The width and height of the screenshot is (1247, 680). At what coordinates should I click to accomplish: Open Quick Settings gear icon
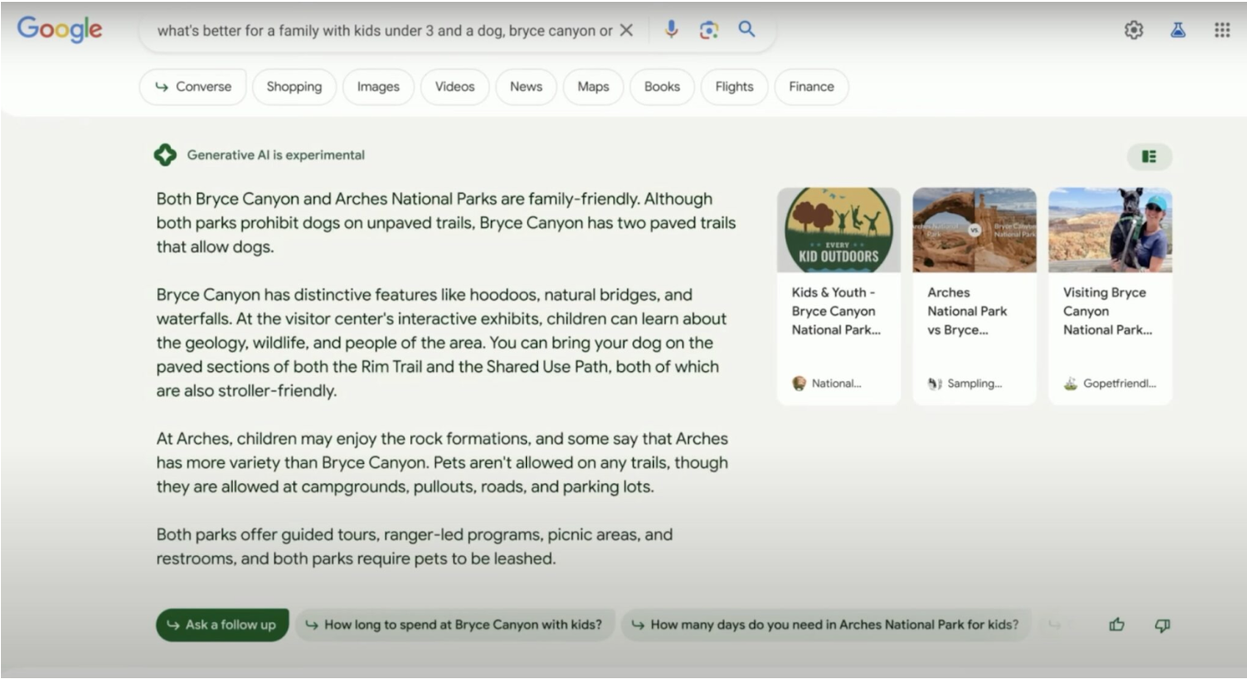pos(1134,30)
